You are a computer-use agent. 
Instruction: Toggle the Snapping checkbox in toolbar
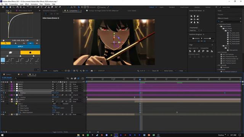click(x=98, y=7)
